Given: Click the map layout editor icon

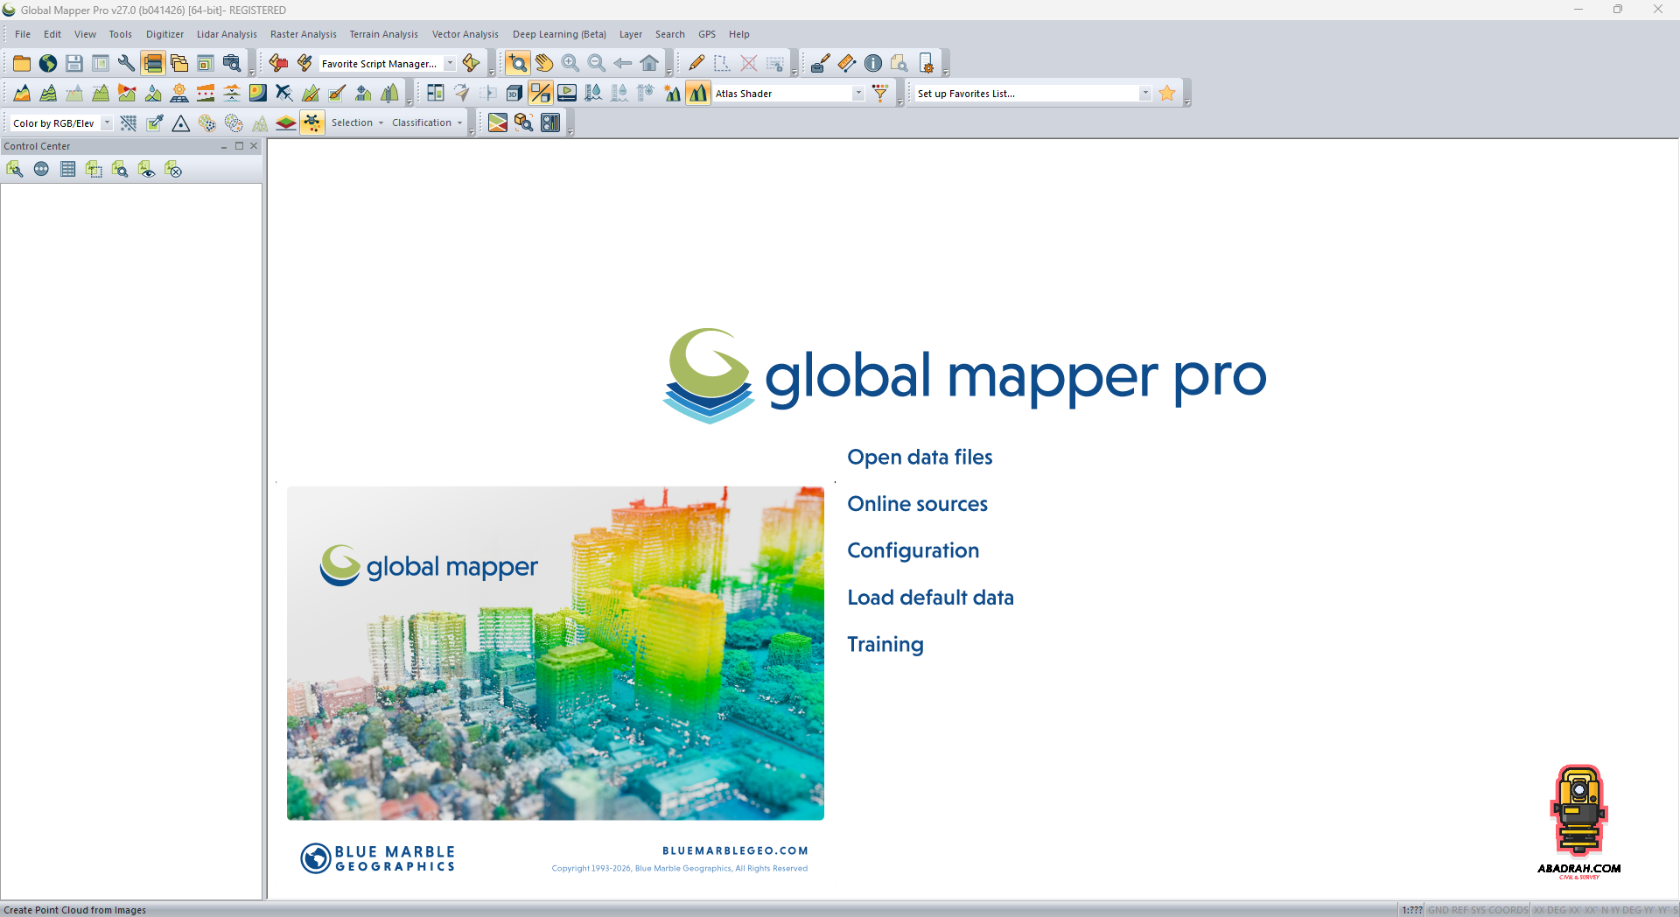Looking at the screenshot, I should click(x=436, y=93).
